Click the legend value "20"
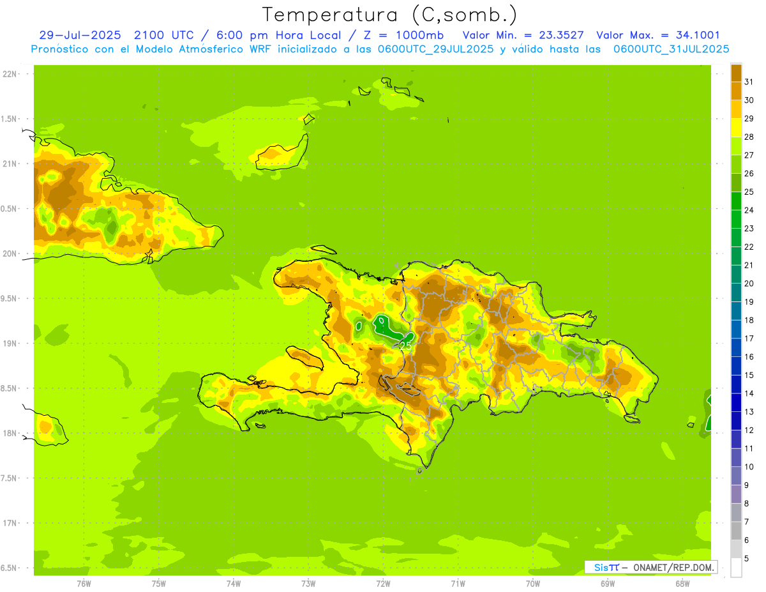Viewport: 766px width, 592px height. [x=749, y=284]
